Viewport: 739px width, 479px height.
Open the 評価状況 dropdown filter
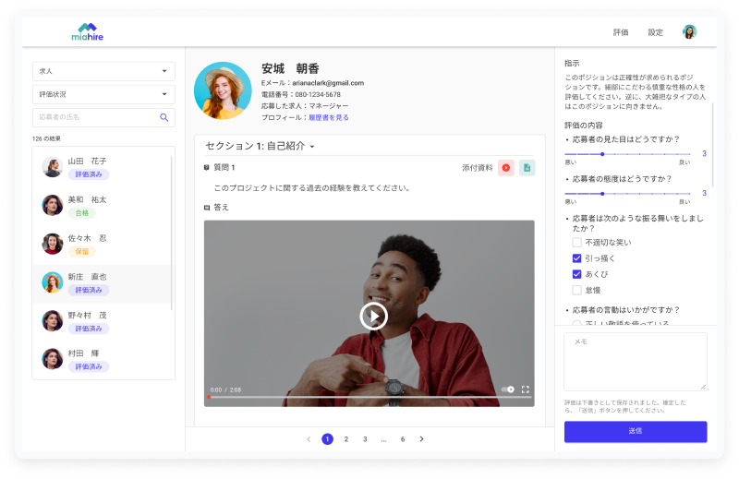click(x=103, y=94)
